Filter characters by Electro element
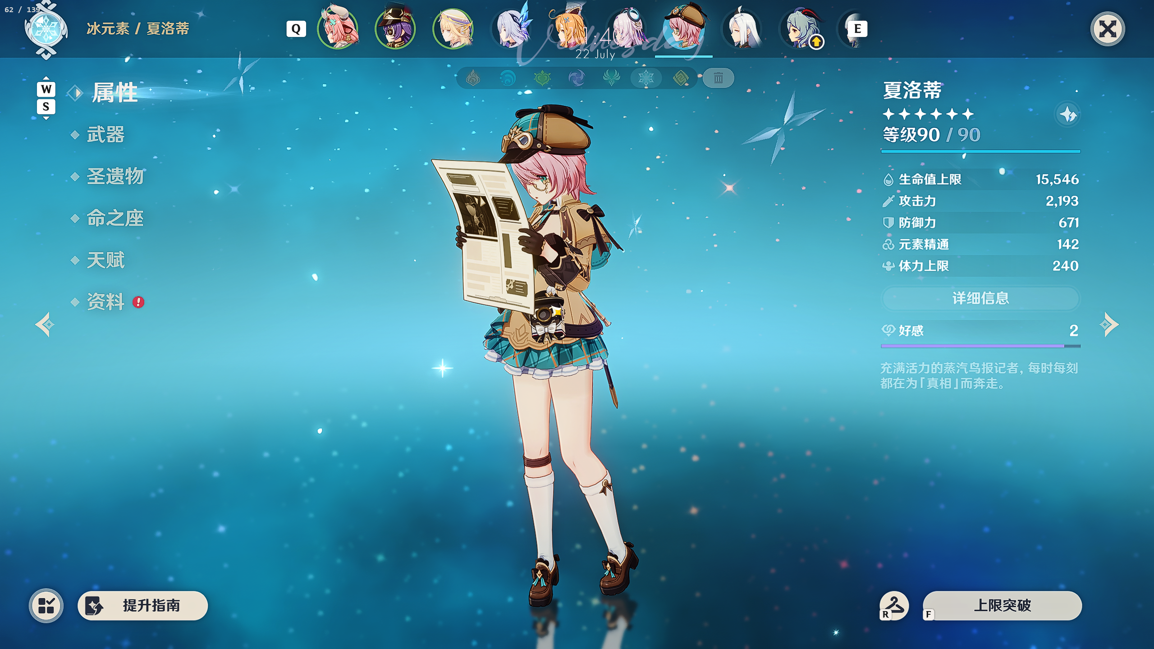Viewport: 1154px width, 649px height. pos(577,78)
